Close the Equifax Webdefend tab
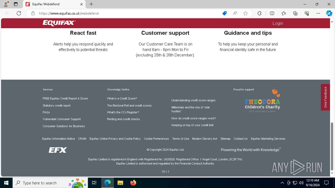Viewport: 335px width, 188px height. (x=81, y=4)
